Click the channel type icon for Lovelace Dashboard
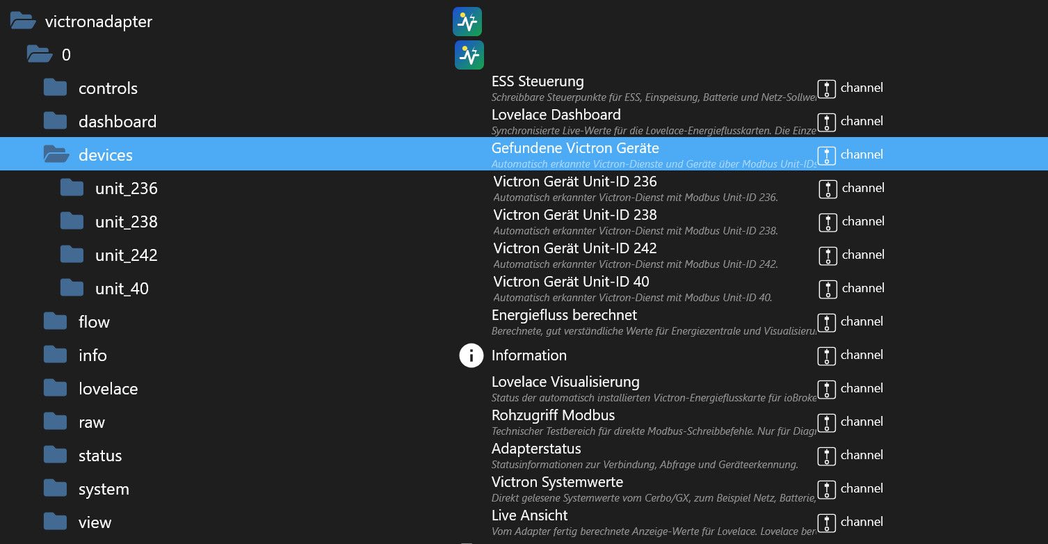Image resolution: width=1048 pixels, height=544 pixels. [826, 122]
